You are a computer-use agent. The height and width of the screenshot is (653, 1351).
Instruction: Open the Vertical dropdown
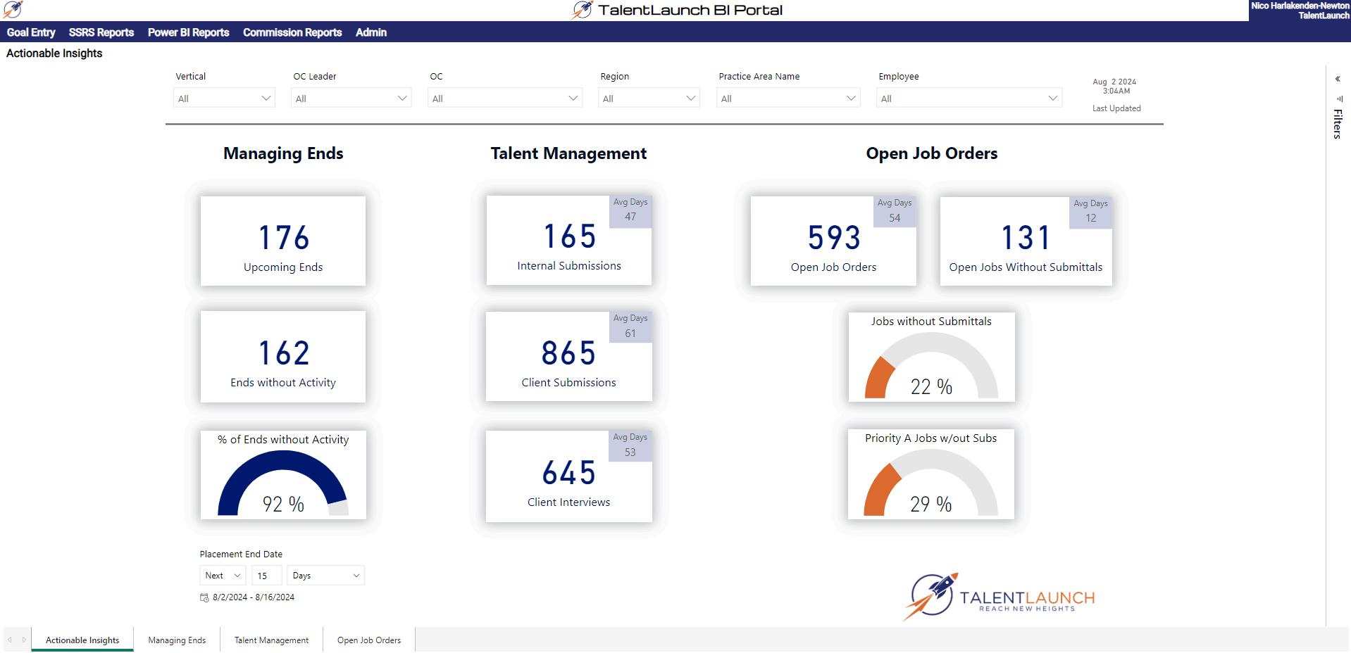click(224, 98)
